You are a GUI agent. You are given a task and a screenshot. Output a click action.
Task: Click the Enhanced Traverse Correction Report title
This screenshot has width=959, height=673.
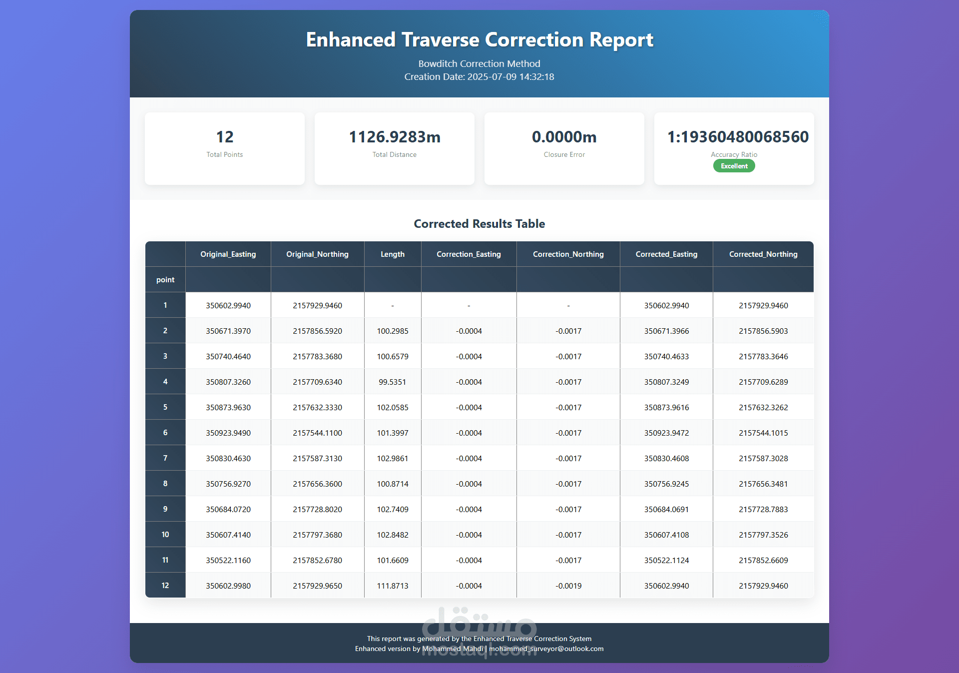[x=479, y=39]
